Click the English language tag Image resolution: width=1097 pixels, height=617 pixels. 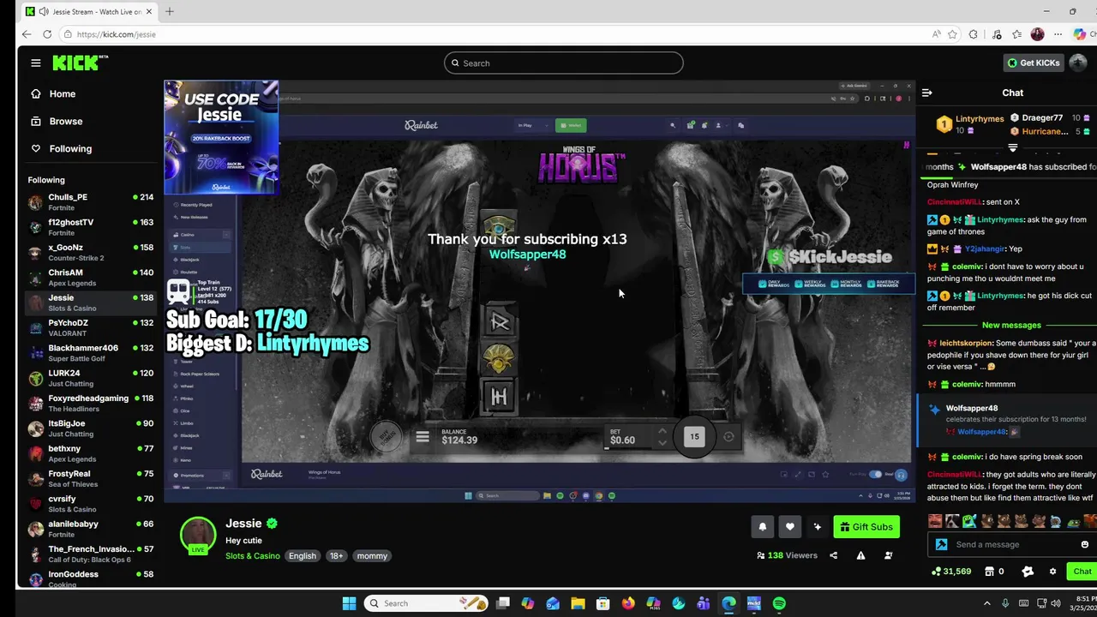(303, 556)
